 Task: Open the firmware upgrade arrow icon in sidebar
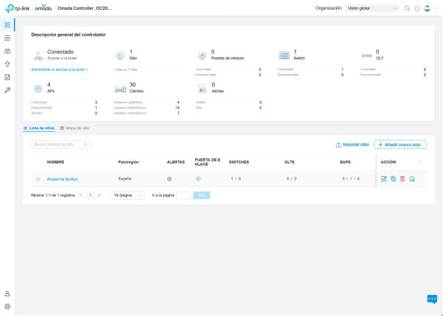7,64
